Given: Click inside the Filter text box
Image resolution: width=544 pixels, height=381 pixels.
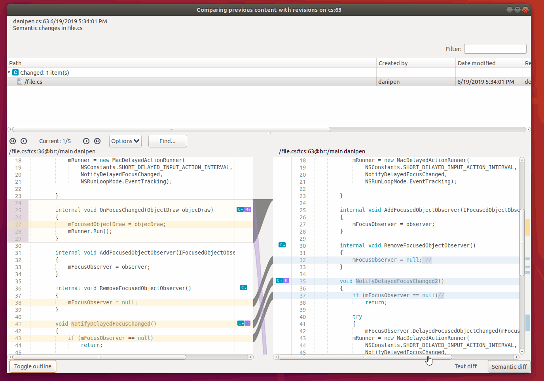Looking at the screenshot, I should pos(495,49).
